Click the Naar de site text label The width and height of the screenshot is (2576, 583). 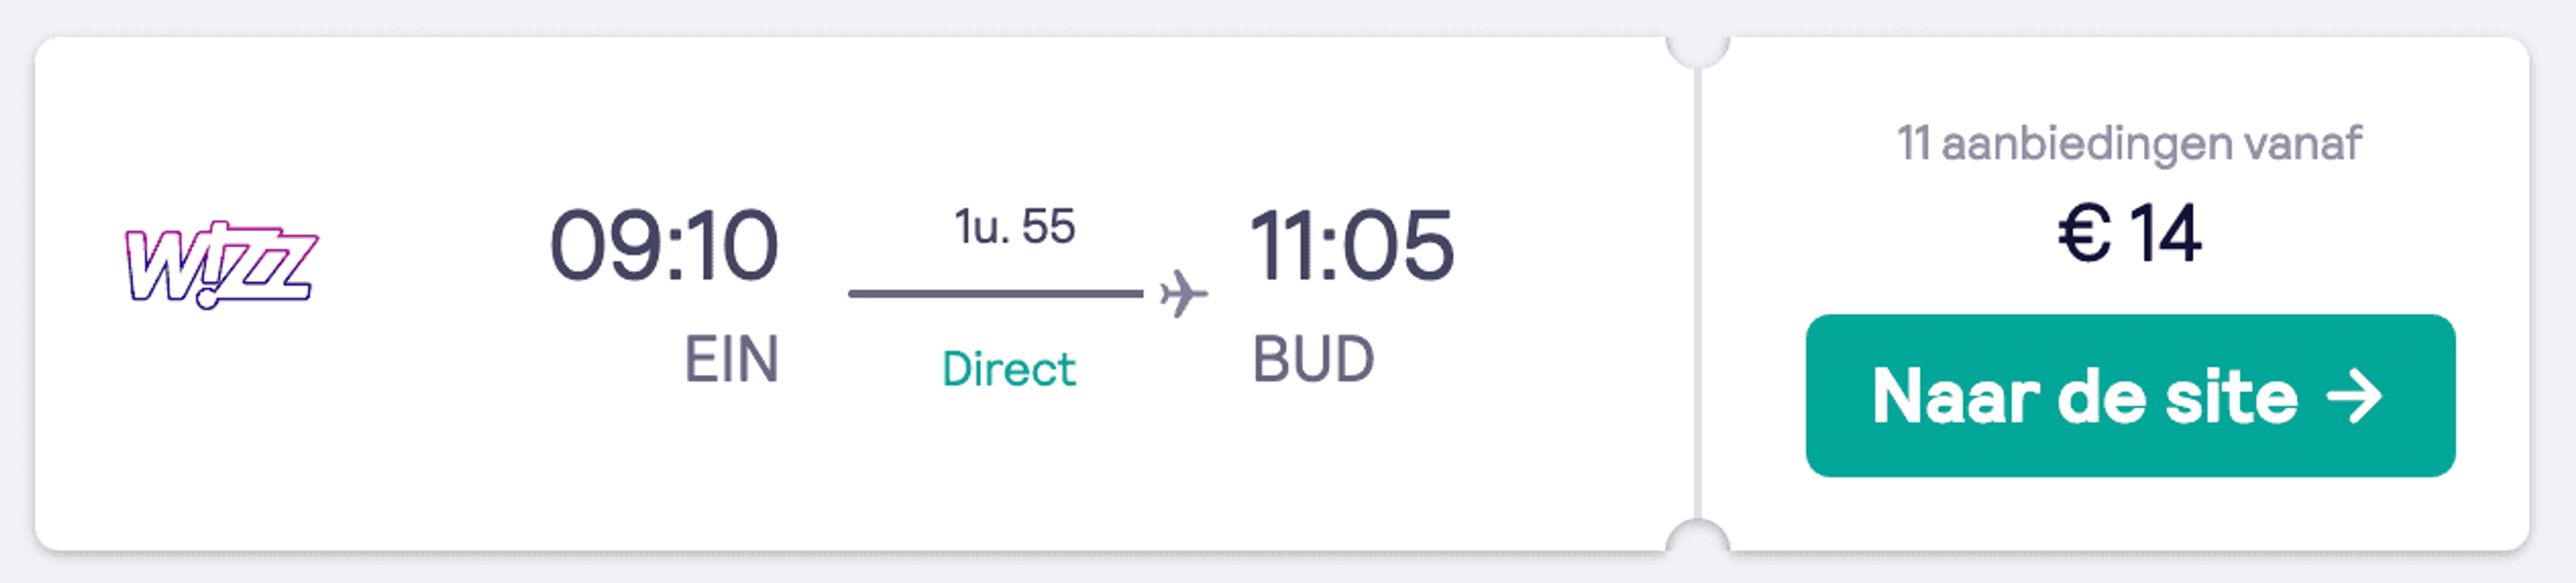point(2086,397)
